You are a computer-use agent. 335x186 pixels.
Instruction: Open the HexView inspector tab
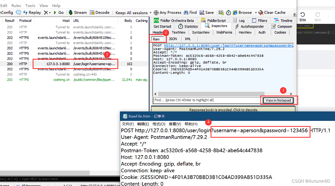coord(245,33)
